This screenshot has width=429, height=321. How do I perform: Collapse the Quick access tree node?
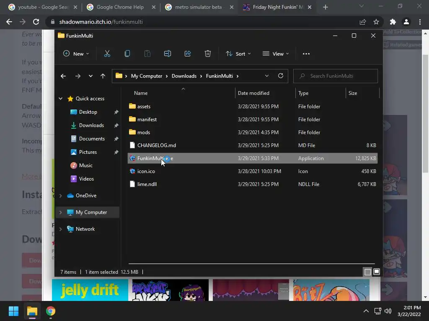tap(60, 99)
